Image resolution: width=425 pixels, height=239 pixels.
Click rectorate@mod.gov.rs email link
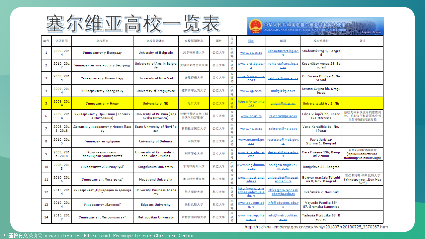[x=283, y=141]
